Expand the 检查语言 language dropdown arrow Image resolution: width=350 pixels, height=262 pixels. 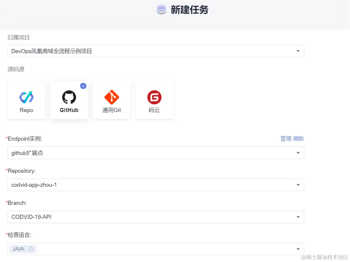coord(298,249)
